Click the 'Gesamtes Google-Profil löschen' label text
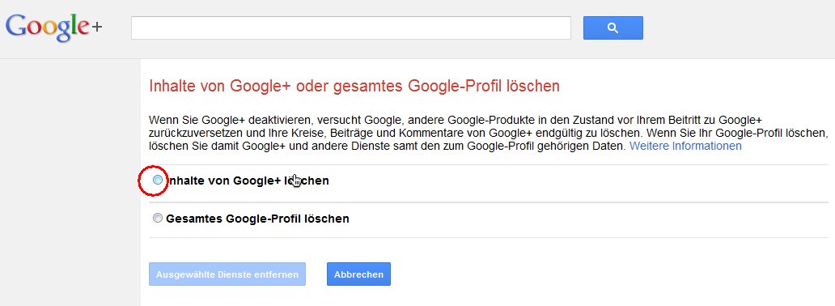 coord(258,219)
